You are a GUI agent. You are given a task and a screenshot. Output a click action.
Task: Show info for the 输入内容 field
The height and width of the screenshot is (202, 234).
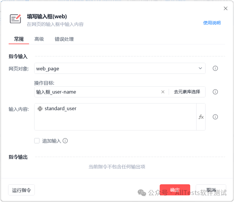215,117
